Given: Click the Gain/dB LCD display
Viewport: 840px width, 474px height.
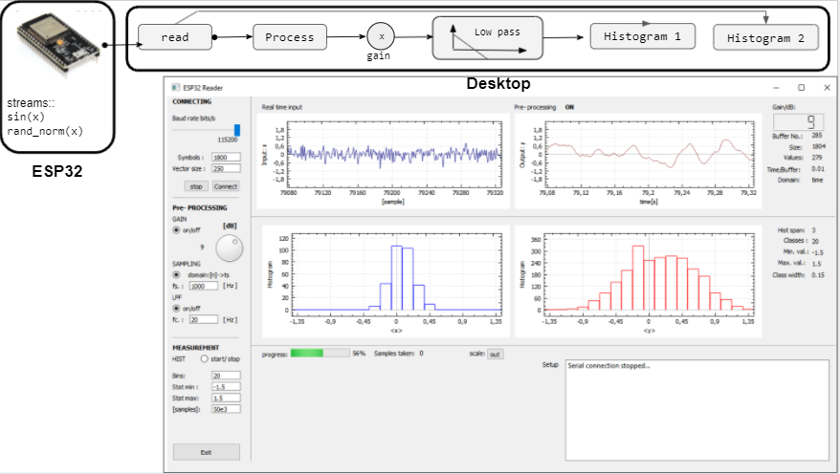Looking at the screenshot, I should click(x=798, y=121).
